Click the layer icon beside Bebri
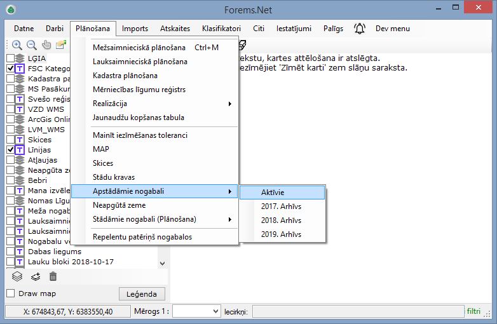Viewport: 497px width, 324px height. (x=20, y=180)
